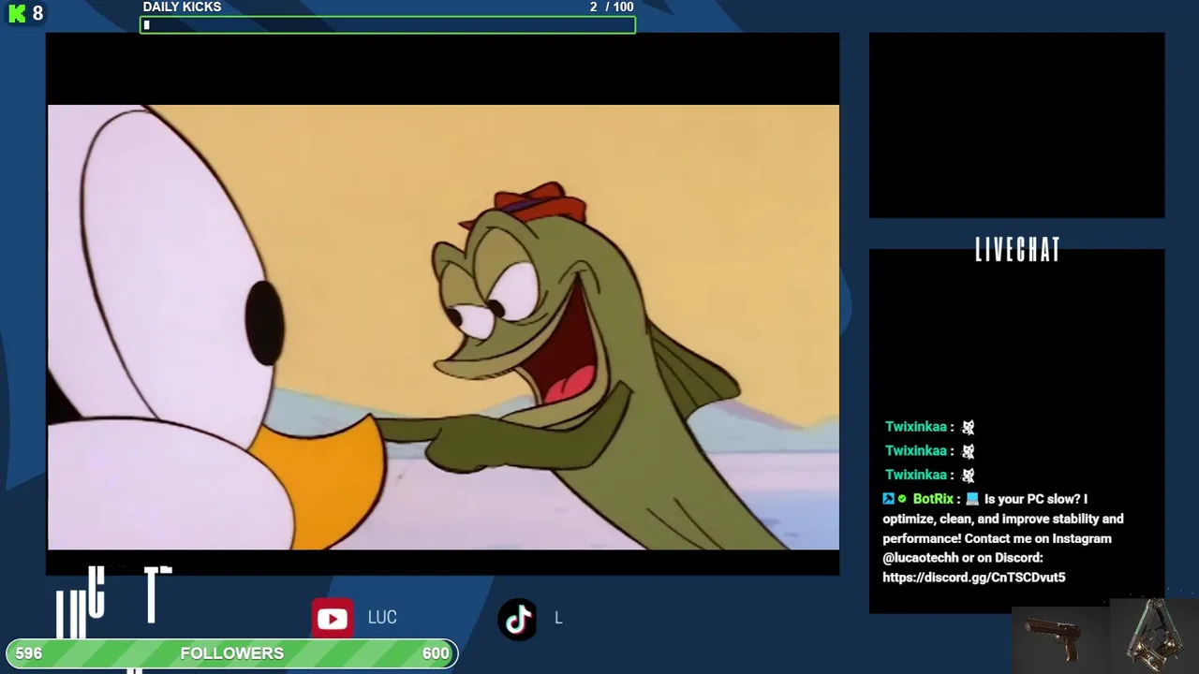Click the LUC text beside YouTube icon
The height and width of the screenshot is (674, 1199).
(382, 618)
